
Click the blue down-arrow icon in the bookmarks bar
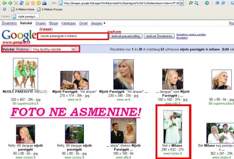[x=4, y=9]
